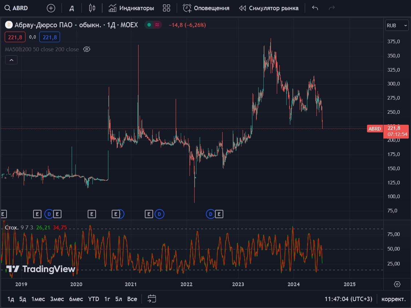Image resolution: width=411 pixels, height=308 pixels.
Task: Select the 1мес date range
Action: tap(38, 299)
